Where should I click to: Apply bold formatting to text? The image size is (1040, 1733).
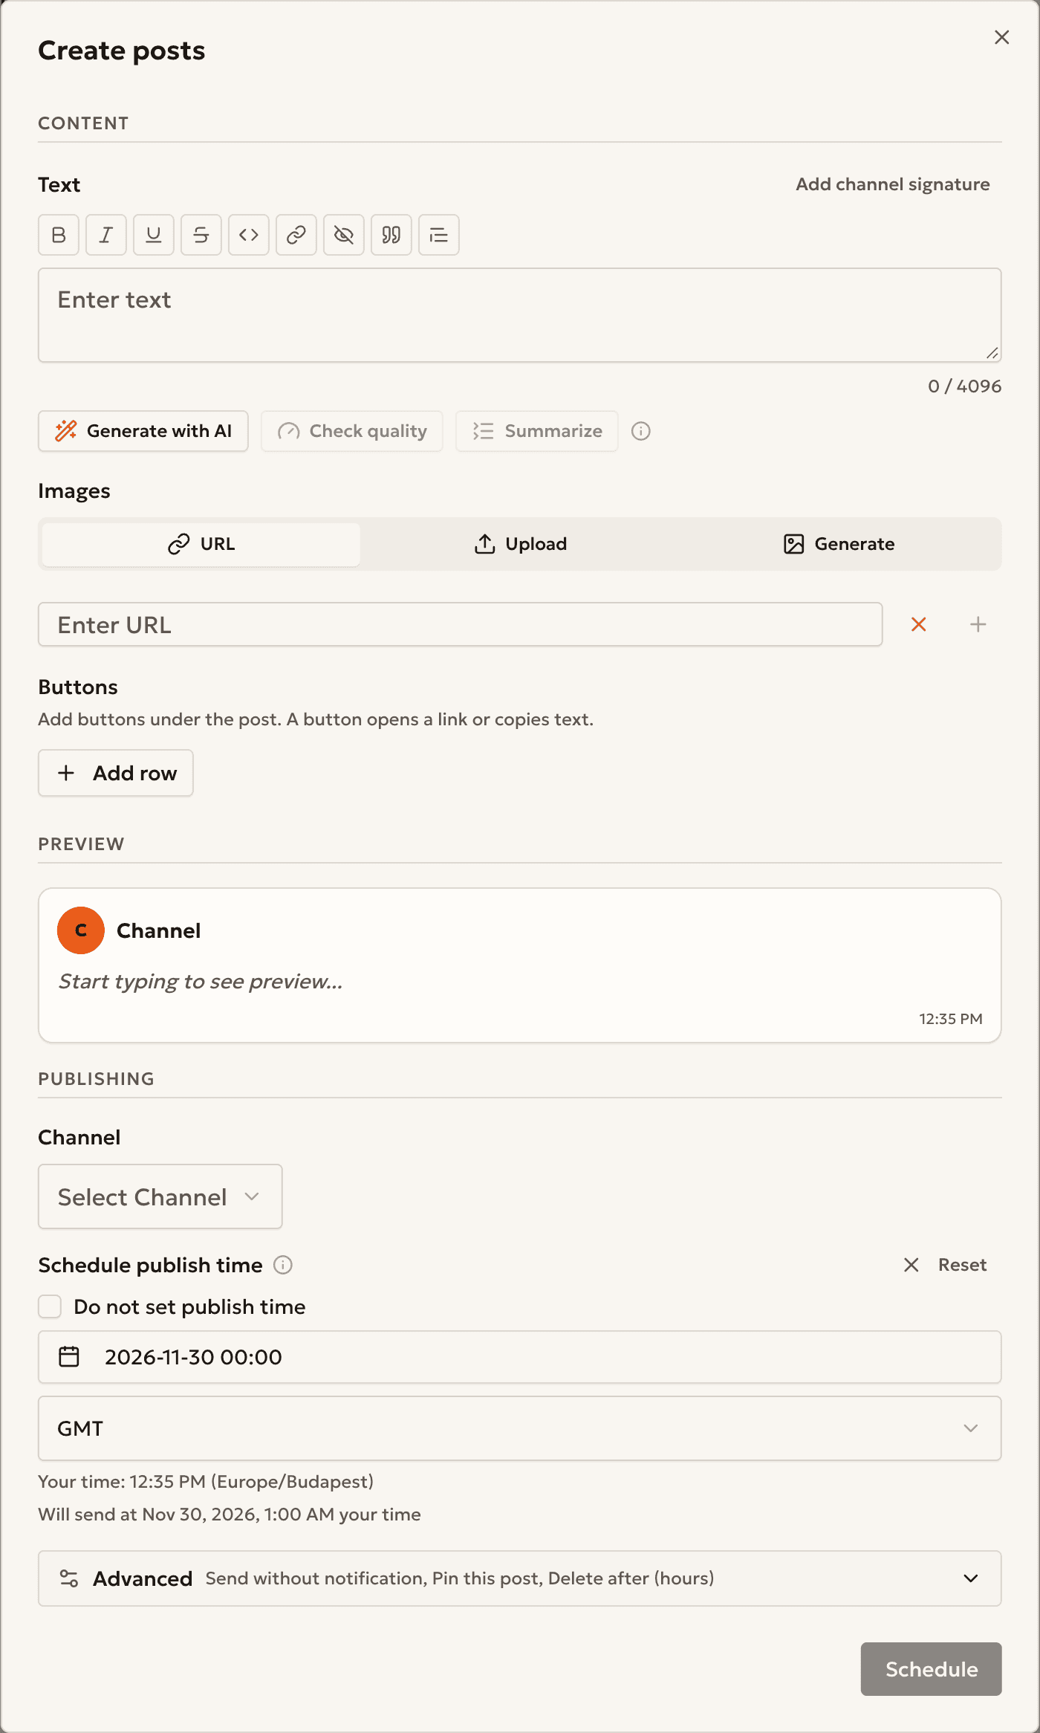coord(59,235)
